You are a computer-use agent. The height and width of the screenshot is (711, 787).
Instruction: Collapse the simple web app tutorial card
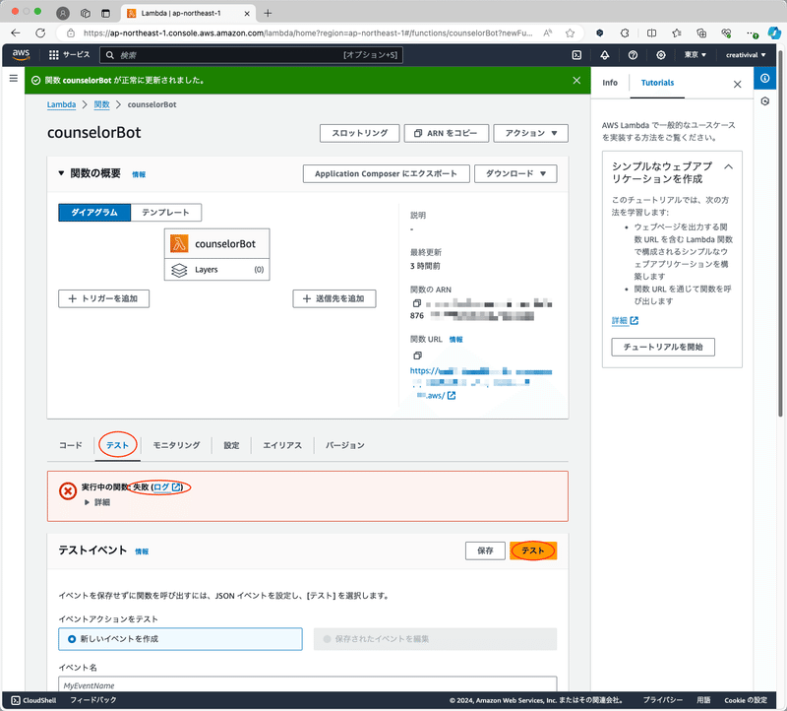point(728,166)
